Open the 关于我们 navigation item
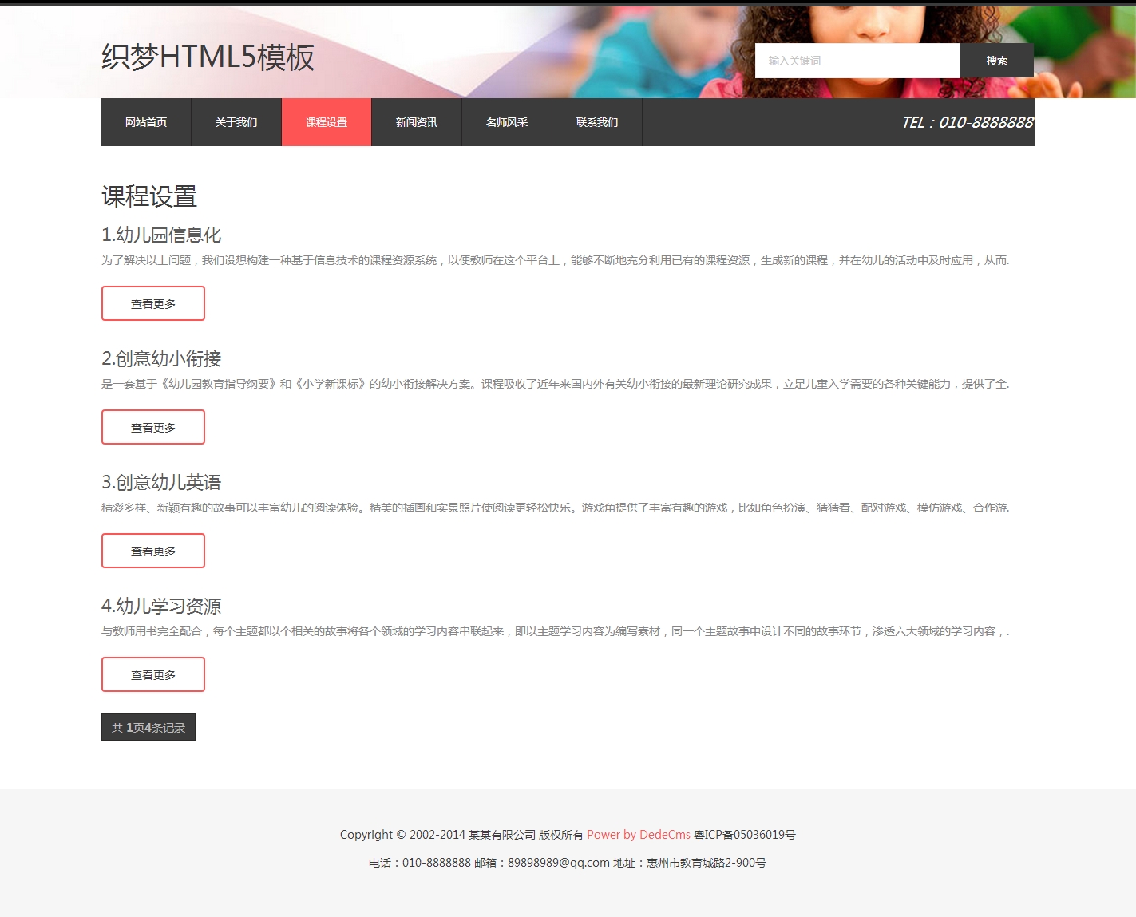 [x=236, y=122]
